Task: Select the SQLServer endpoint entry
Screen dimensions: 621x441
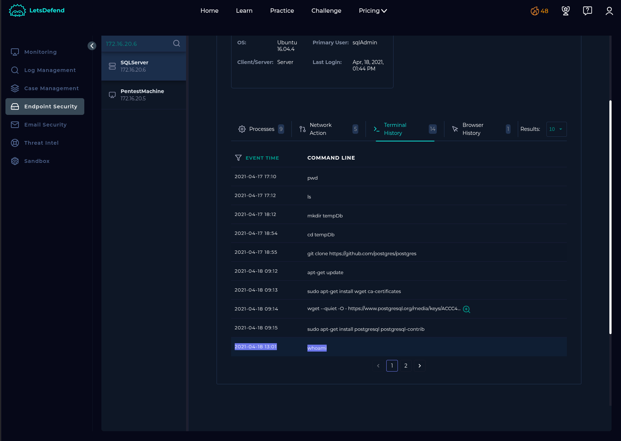Action: pyautogui.click(x=144, y=66)
